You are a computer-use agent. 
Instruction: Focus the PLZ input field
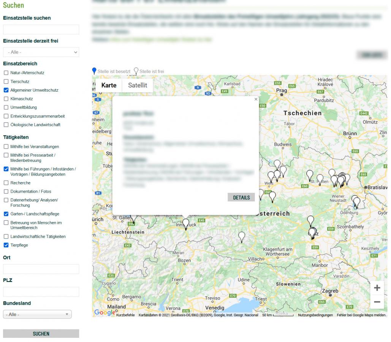(x=41, y=292)
